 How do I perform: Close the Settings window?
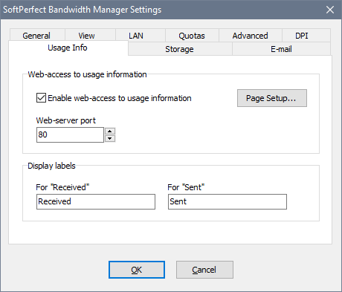coord(330,10)
